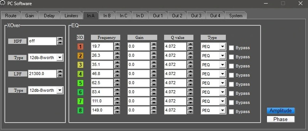This screenshot has height=131, width=308.
Task: Click the LPF field showing 21300.0
Action: (x=42, y=74)
